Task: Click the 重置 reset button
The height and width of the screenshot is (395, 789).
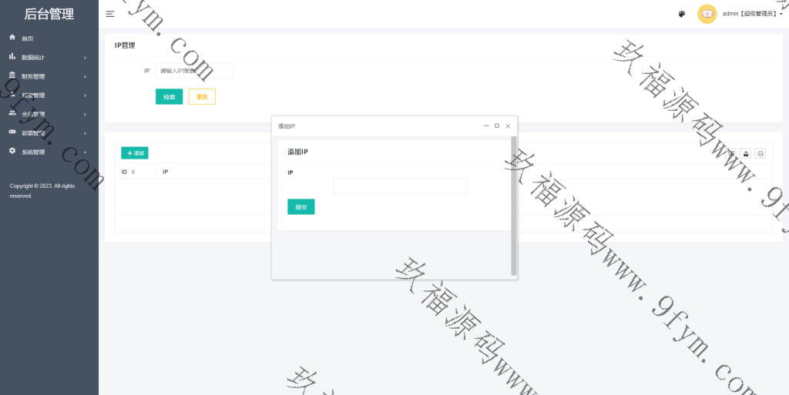Action: [x=202, y=97]
